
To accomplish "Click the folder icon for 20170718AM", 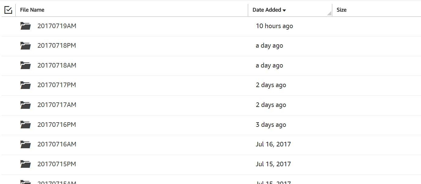I will pyautogui.click(x=25, y=65).
